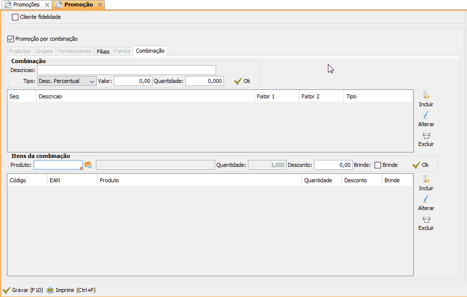Confirm item with Ok button next to Brinde
This screenshot has width=467, height=297.
(420, 165)
